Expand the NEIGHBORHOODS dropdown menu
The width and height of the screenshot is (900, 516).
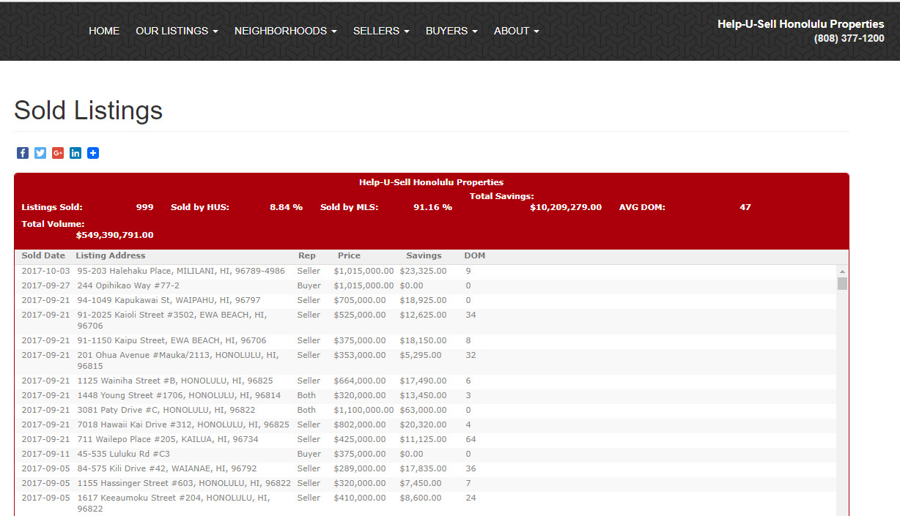tap(286, 31)
